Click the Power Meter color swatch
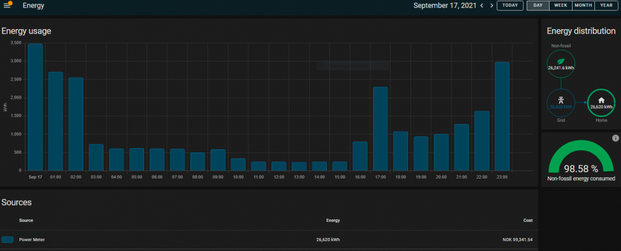 [7, 239]
